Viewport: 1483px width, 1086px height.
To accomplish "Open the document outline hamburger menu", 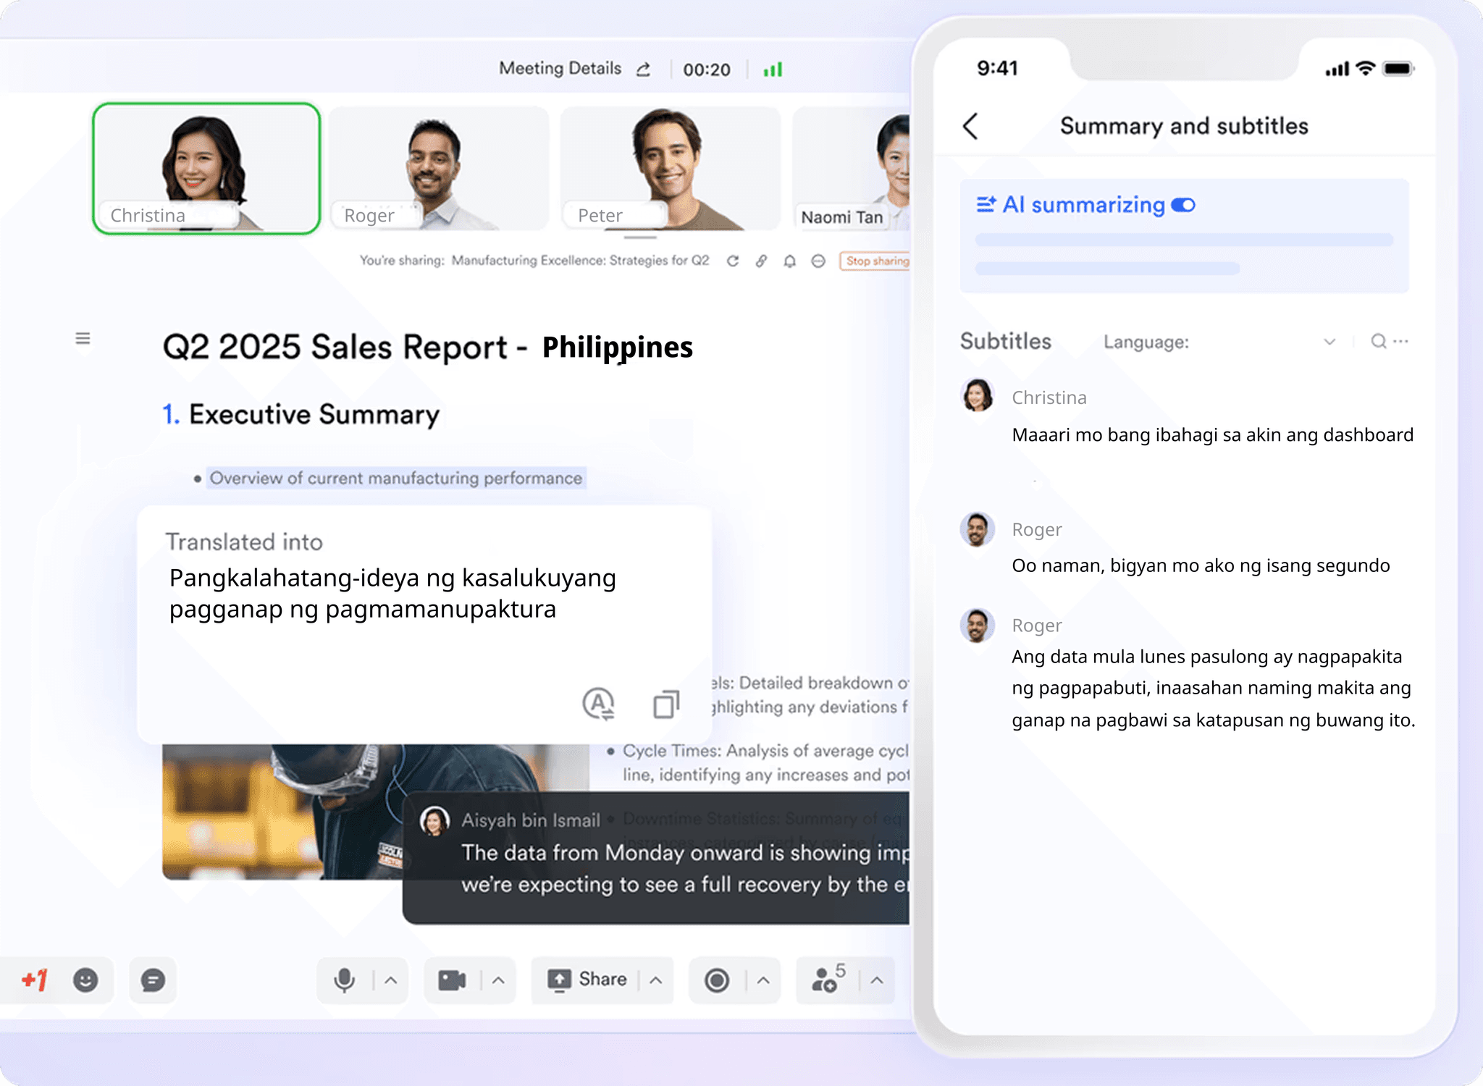I will 83,338.
